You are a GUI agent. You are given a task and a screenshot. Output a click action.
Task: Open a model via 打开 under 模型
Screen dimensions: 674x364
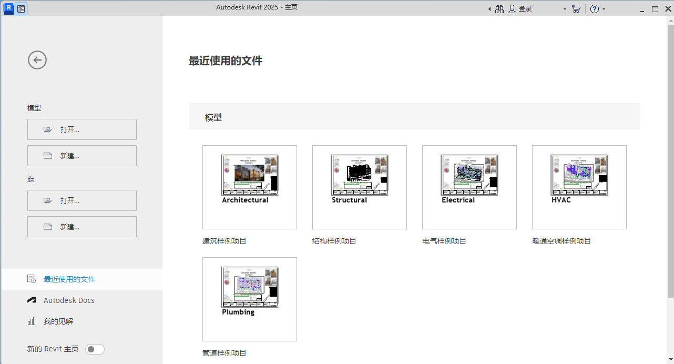click(81, 129)
